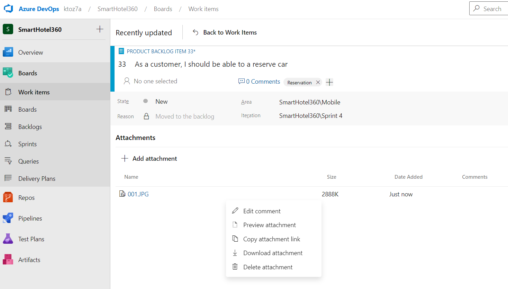This screenshot has height=289, width=508.
Task: Select Copy attachment link option
Action: point(271,239)
